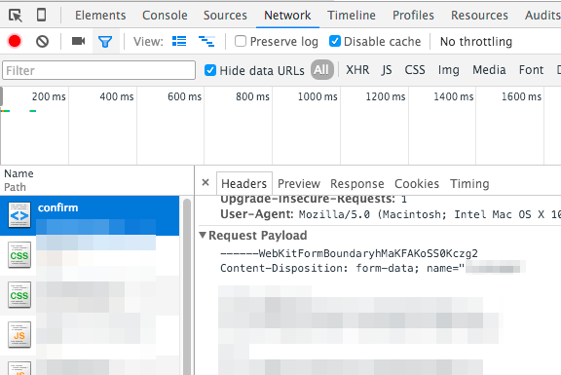561x375 pixels.
Task: Show the Timing tab of the request
Action: 469,183
